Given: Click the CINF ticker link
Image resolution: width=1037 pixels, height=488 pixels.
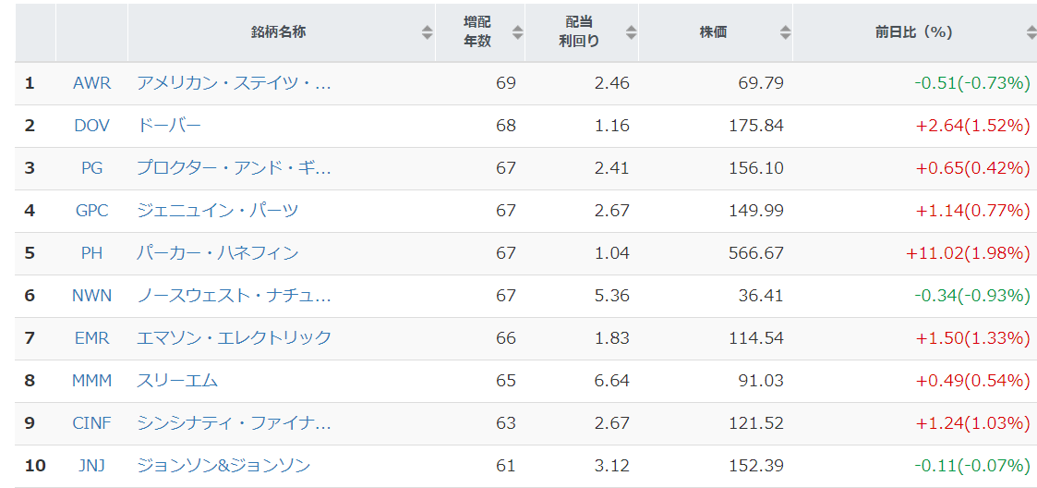Looking at the screenshot, I should (92, 422).
